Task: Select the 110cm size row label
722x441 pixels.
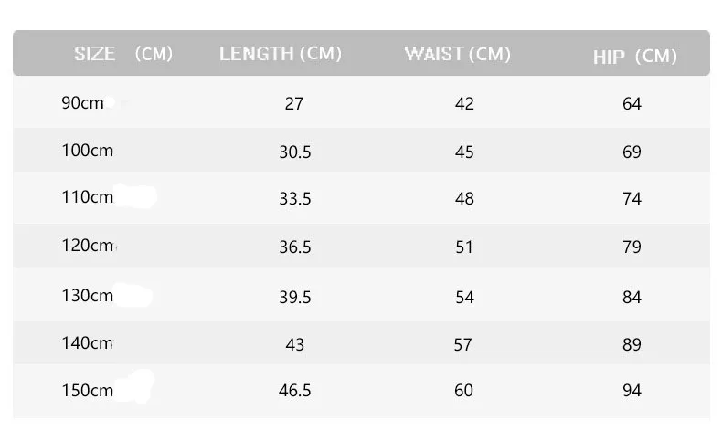Action: click(x=88, y=197)
